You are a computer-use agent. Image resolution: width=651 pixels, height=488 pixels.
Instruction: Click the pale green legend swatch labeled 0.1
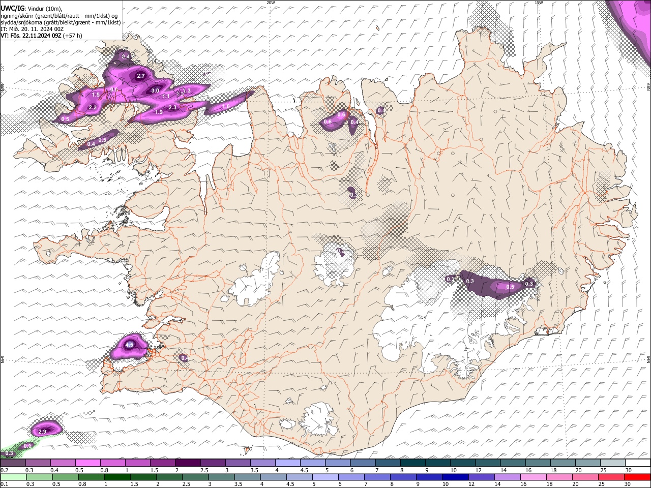tap(13, 477)
